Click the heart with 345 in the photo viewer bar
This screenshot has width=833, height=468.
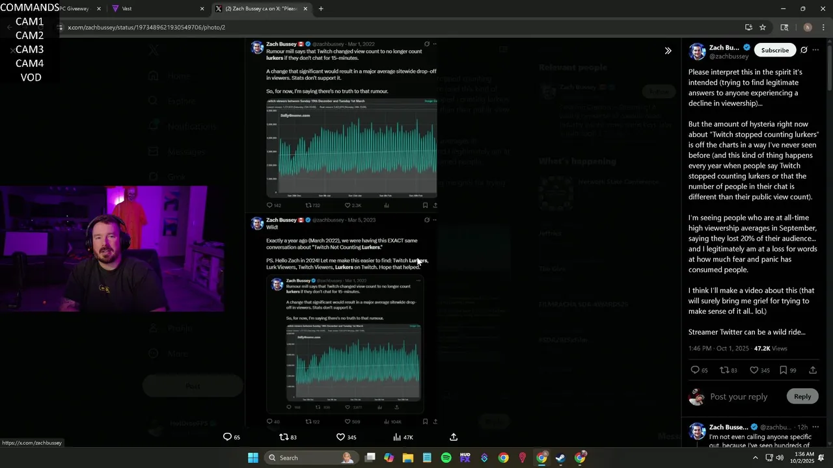[346, 437]
